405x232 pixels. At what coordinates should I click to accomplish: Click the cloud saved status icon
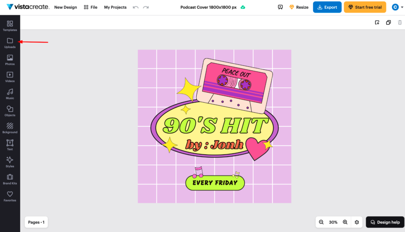[243, 7]
